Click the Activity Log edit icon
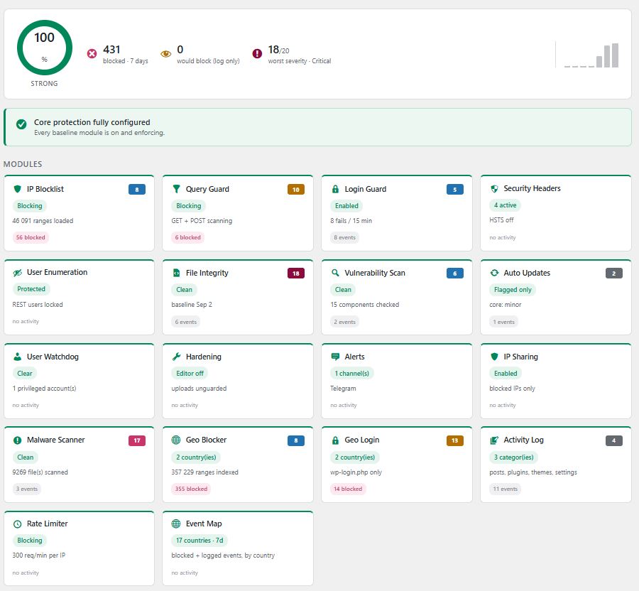 494,440
